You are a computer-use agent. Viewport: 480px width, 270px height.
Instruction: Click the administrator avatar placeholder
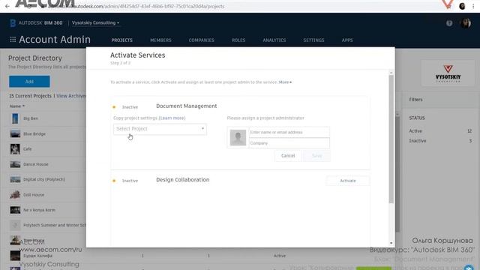point(238,137)
